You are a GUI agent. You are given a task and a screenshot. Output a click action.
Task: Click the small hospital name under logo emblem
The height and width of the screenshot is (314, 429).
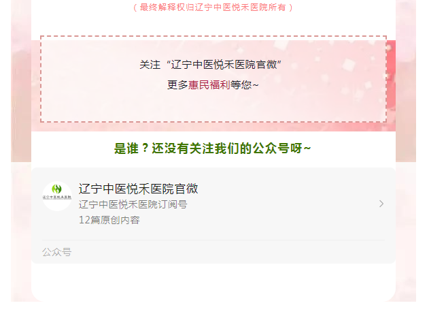(x=57, y=198)
